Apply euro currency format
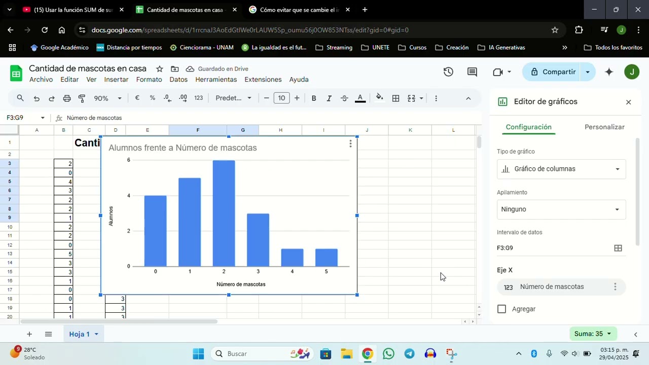The height and width of the screenshot is (365, 649). [137, 98]
